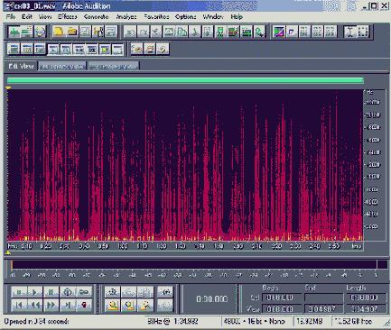Click the Zoom Out Horizontally icon
The image size is (391, 330).
tap(129, 292)
